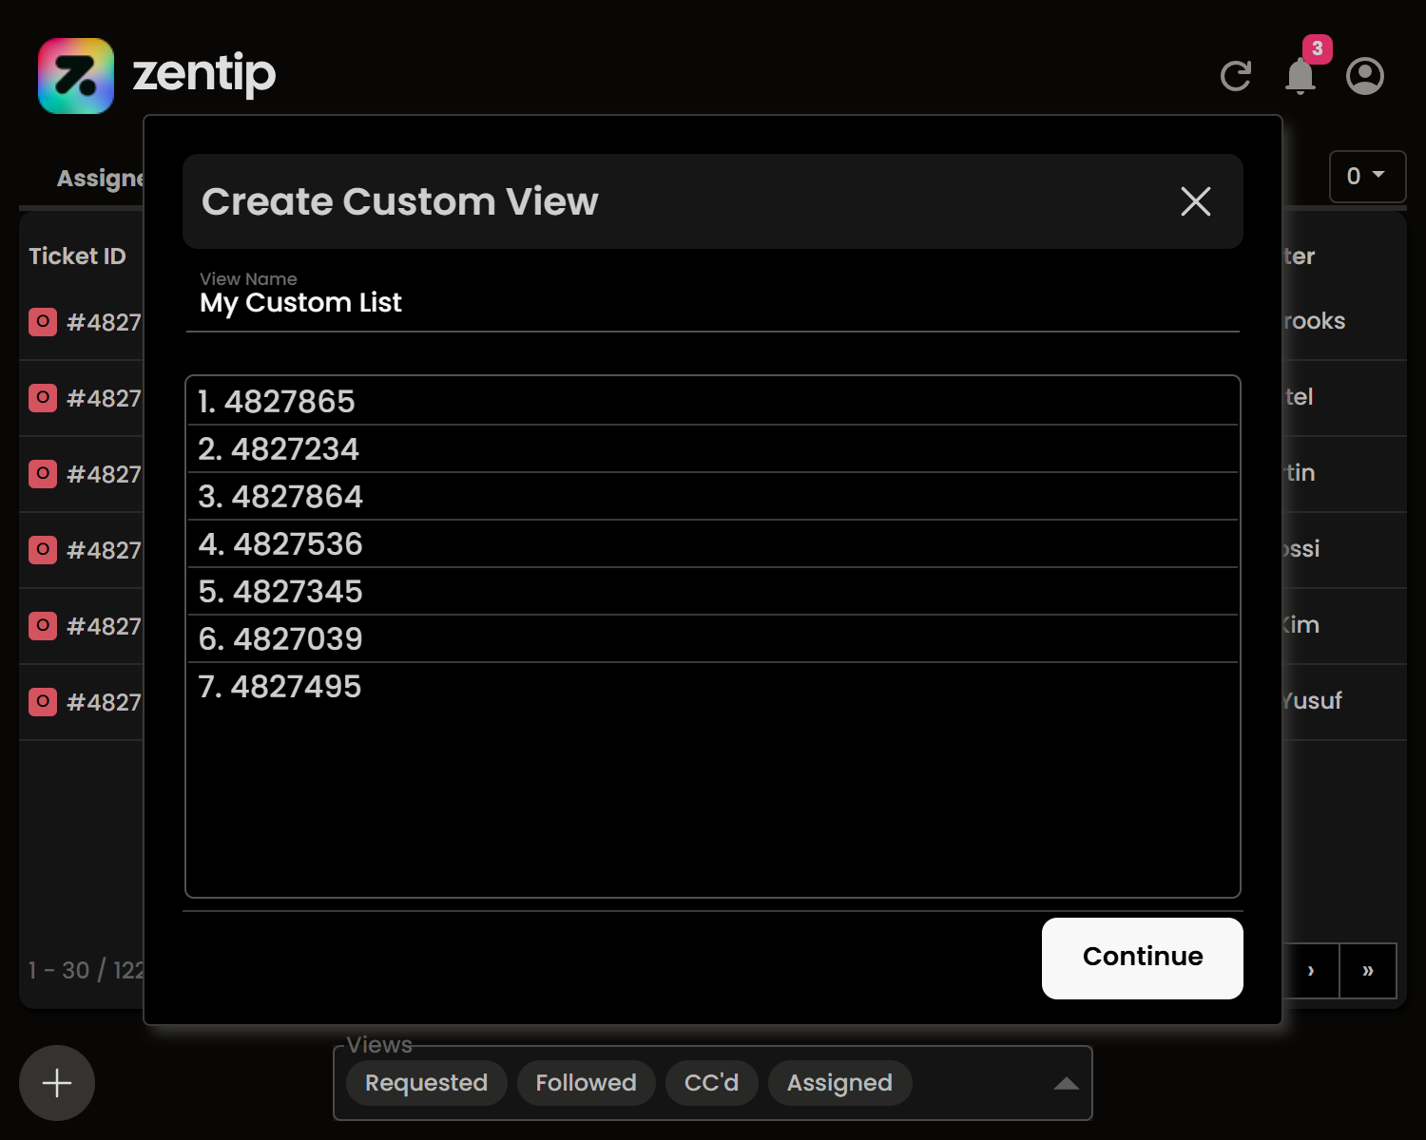
Task: Close the Create Custom View dialog
Action: click(1195, 201)
